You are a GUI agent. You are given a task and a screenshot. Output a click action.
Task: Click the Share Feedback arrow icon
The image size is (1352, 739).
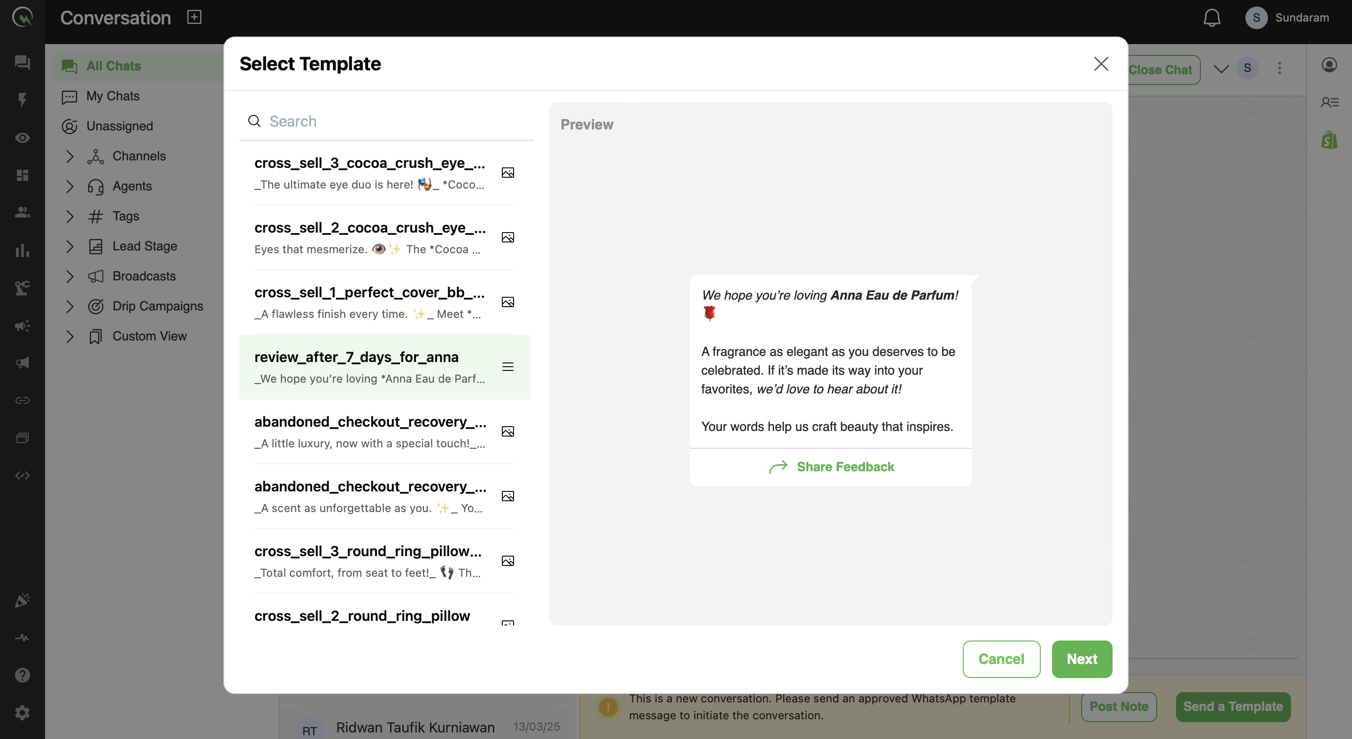[778, 467]
